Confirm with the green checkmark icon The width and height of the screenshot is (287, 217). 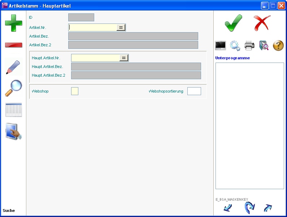point(233,23)
